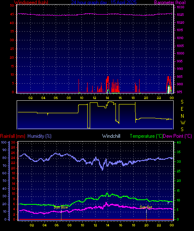
Task: Click the E wind direction label
Action: point(182,109)
